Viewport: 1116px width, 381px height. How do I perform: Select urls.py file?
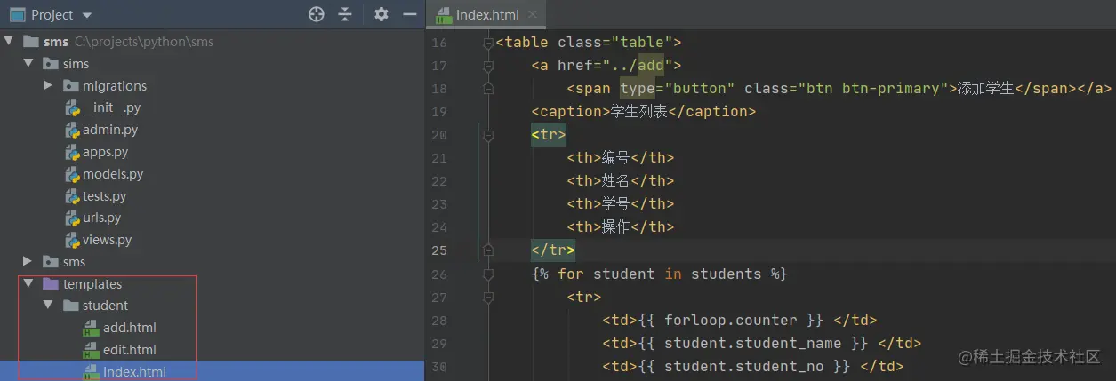coord(102,218)
